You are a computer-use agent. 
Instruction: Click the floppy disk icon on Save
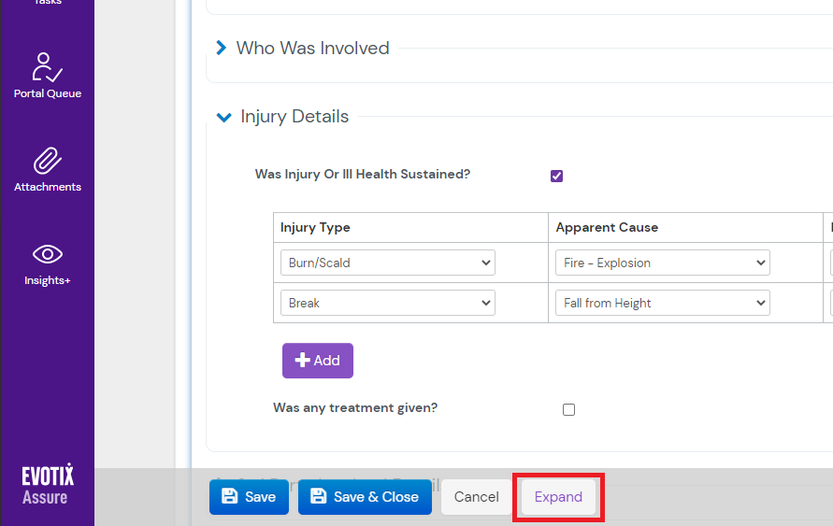(230, 497)
